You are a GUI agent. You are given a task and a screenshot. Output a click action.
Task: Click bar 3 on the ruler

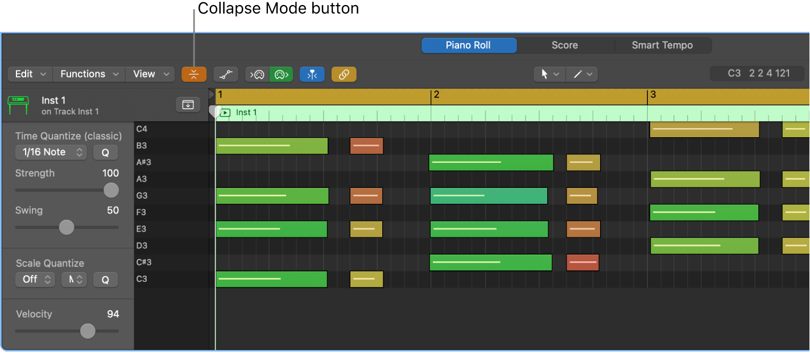[653, 95]
